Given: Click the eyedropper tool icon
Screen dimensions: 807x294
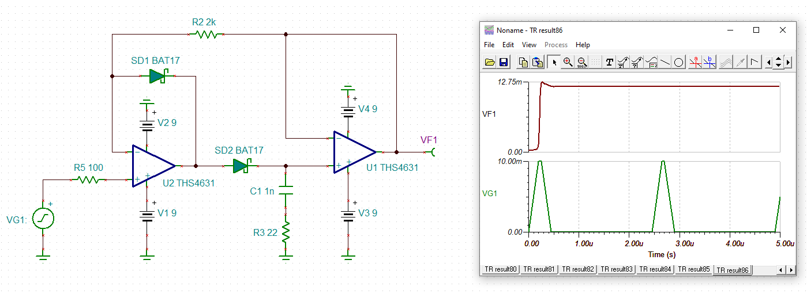Looking at the screenshot, I should tap(741, 62).
